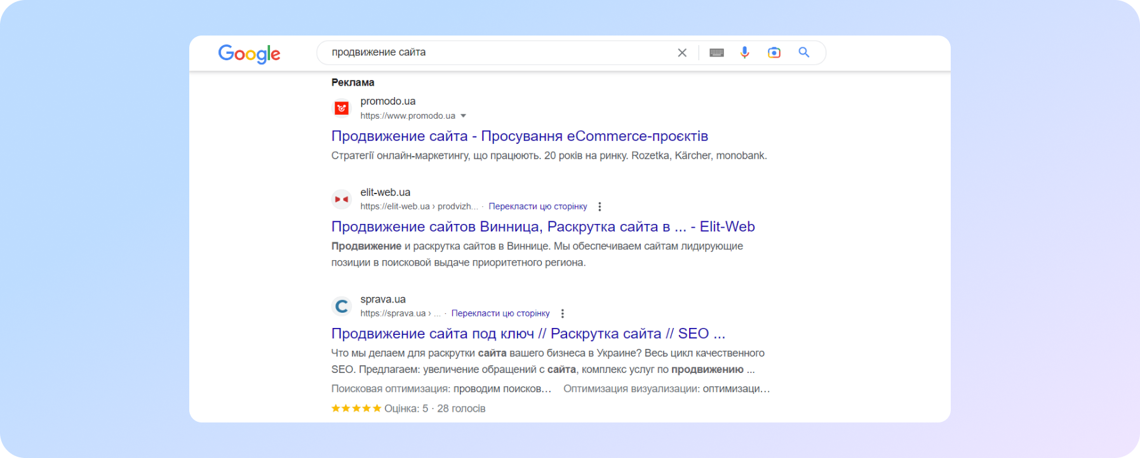This screenshot has width=1140, height=458.
Task: Click Перекласти цю сторінку for sprava.ua
Action: pos(500,313)
